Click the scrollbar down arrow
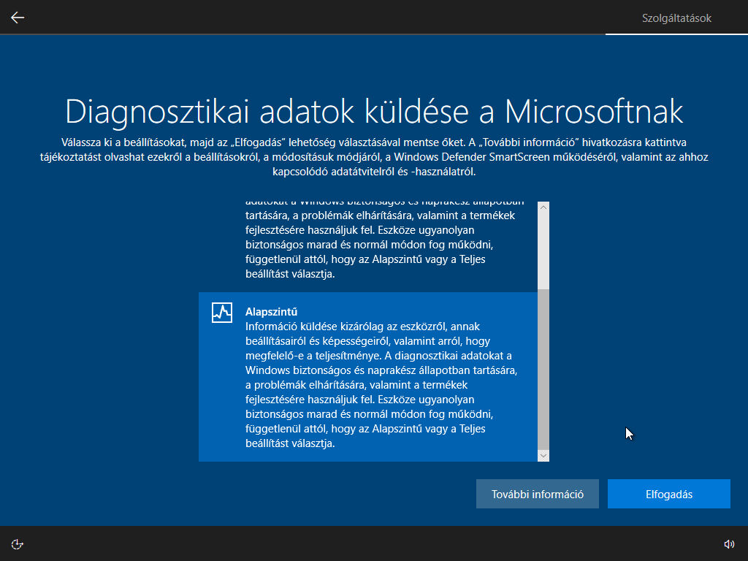Image resolution: width=748 pixels, height=561 pixels. [543, 456]
